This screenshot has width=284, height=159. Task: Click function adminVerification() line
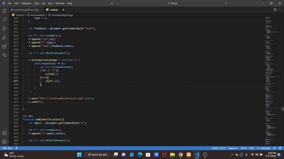click(43, 120)
